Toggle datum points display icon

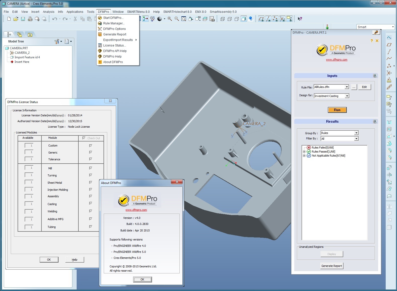275,19
